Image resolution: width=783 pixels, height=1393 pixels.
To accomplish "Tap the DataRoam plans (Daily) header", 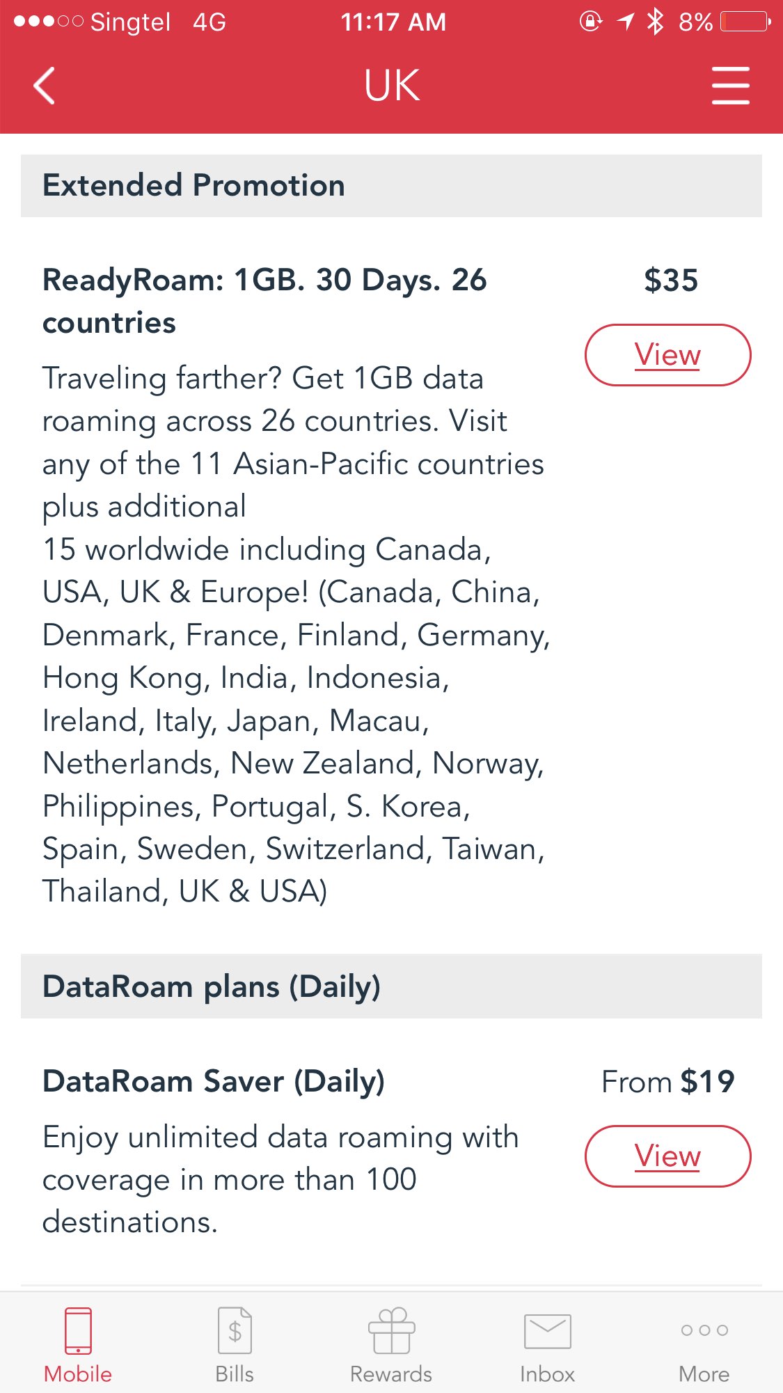I will [212, 986].
